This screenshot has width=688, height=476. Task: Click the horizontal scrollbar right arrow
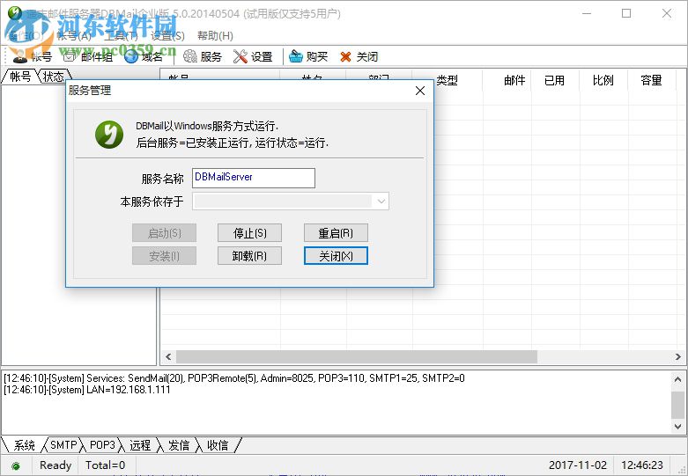click(x=678, y=357)
